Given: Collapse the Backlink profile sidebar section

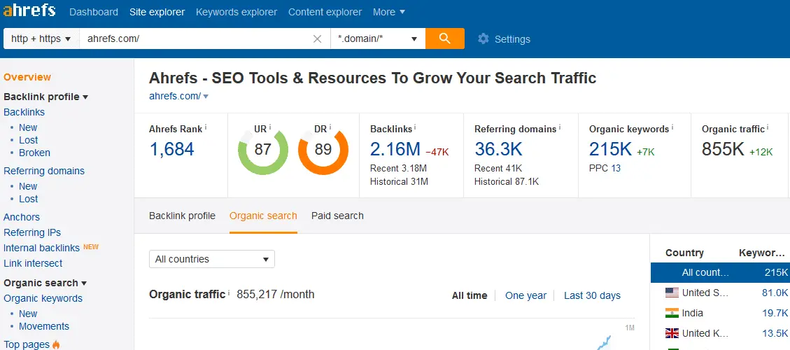Looking at the screenshot, I should 46,97.
